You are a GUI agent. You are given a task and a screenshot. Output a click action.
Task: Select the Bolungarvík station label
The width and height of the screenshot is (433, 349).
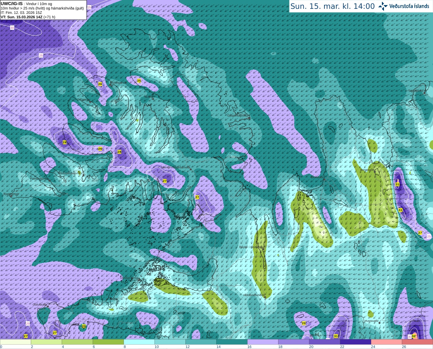point(119,83)
